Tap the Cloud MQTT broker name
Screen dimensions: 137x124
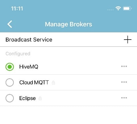34,82
